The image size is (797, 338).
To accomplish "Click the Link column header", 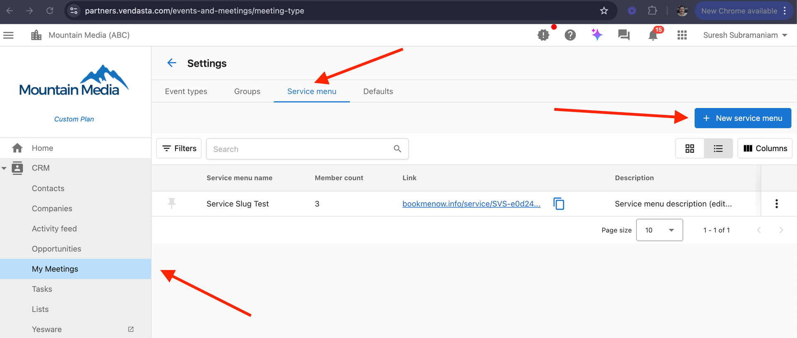I will coord(409,178).
